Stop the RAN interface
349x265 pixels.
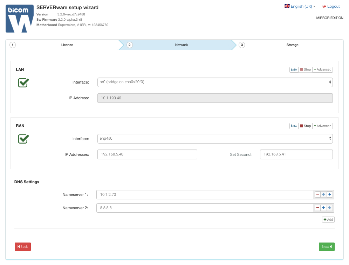(306, 126)
